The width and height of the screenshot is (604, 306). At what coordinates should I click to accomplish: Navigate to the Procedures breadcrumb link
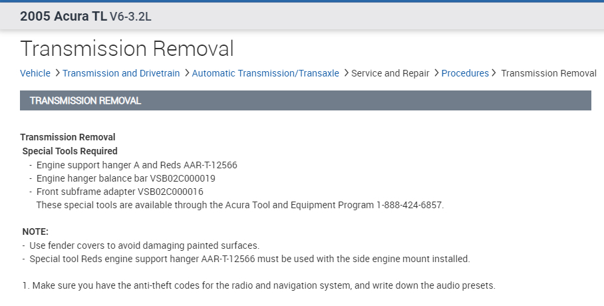click(x=465, y=73)
